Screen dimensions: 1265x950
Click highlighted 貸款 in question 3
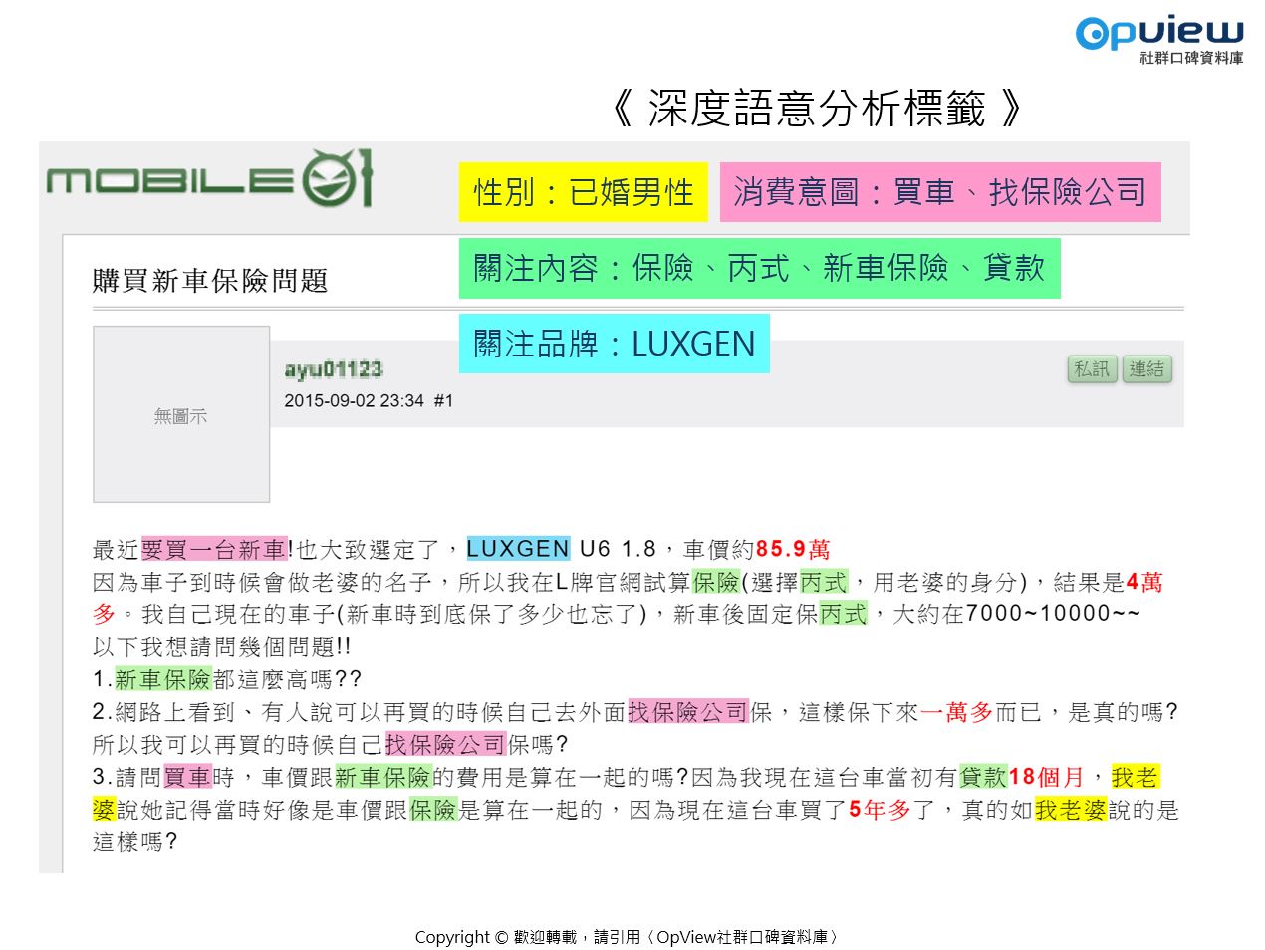pyautogui.click(x=983, y=777)
